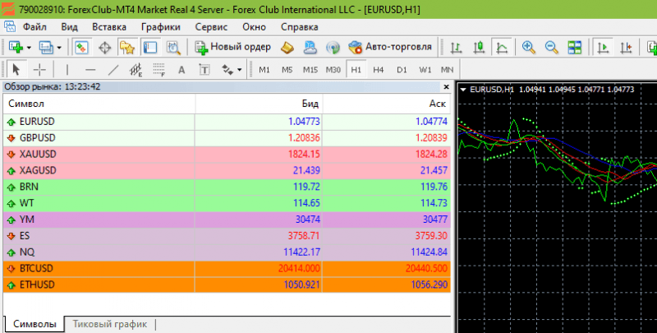The height and width of the screenshot is (333, 657).
Task: Select the Trendline tool
Action: (x=113, y=70)
